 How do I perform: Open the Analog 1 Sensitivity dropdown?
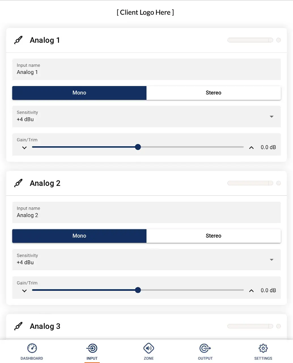click(271, 117)
